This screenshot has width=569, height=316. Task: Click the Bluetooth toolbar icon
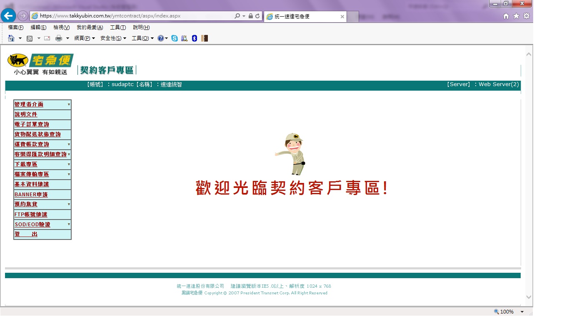point(194,38)
